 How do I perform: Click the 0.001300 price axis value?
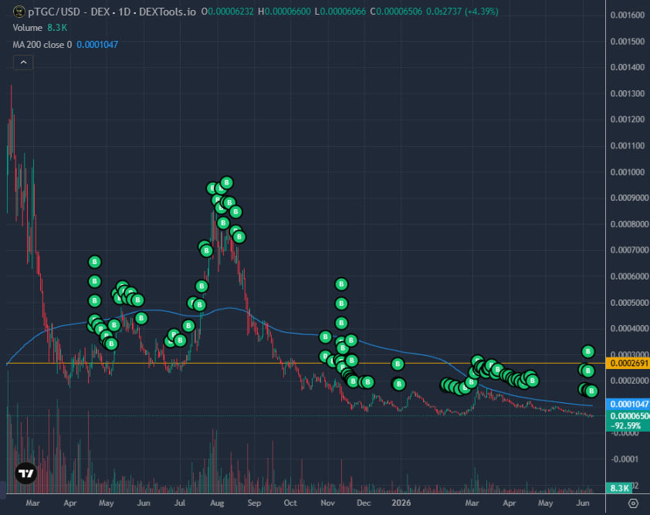tap(628, 93)
